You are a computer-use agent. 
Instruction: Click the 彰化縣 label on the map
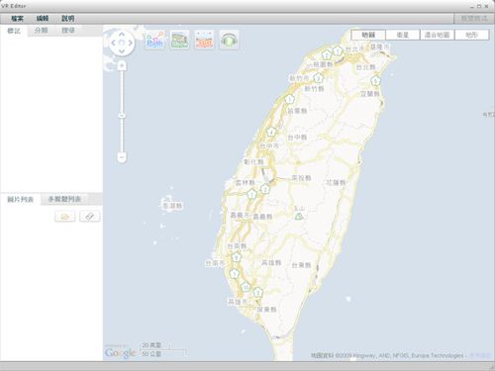(x=253, y=162)
